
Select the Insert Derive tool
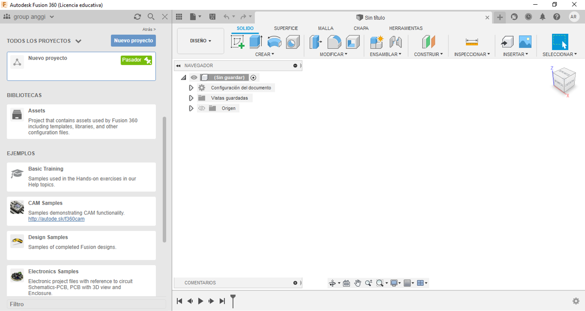pyautogui.click(x=507, y=42)
